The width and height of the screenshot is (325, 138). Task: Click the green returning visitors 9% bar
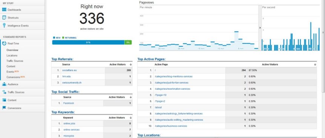[128, 42]
